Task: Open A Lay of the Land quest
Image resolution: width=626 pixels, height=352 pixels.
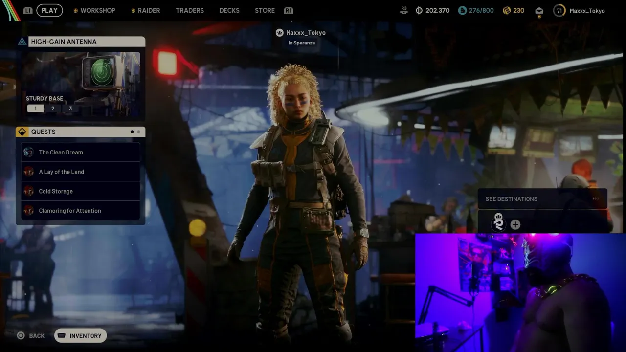Action: pos(81,172)
